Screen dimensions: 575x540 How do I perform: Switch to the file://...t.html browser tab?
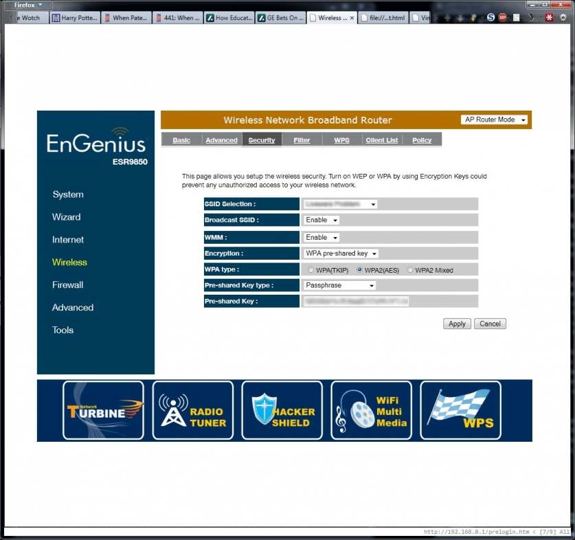point(383,18)
